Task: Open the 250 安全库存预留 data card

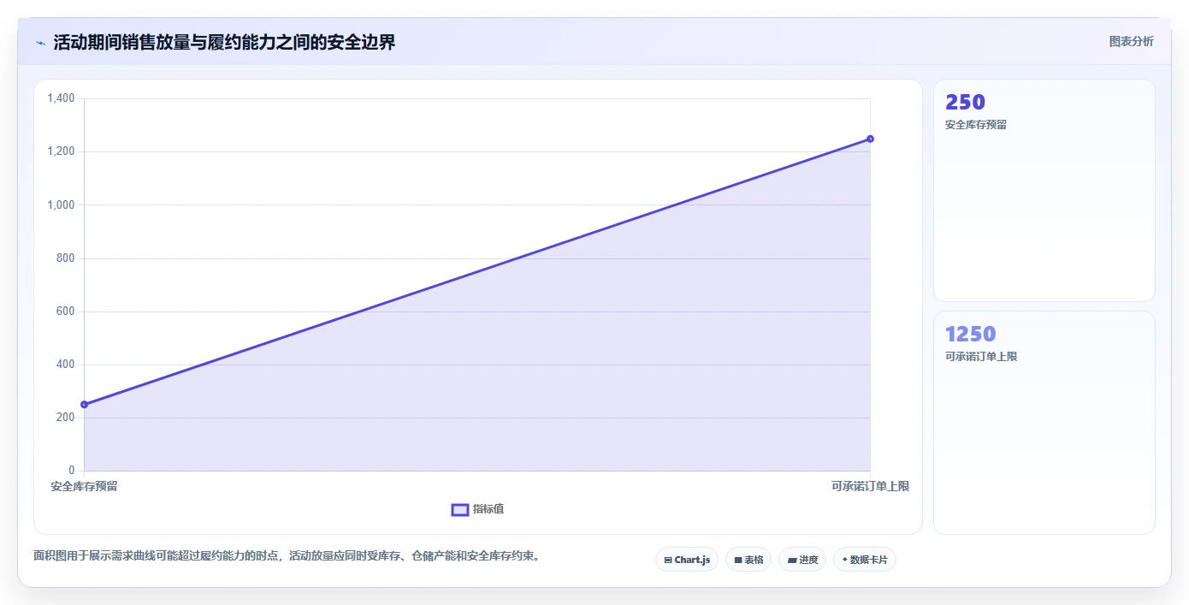Action: pos(1044,191)
